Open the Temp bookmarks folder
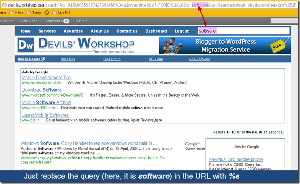Viewport: 300px width, 184px height. tap(34, 13)
